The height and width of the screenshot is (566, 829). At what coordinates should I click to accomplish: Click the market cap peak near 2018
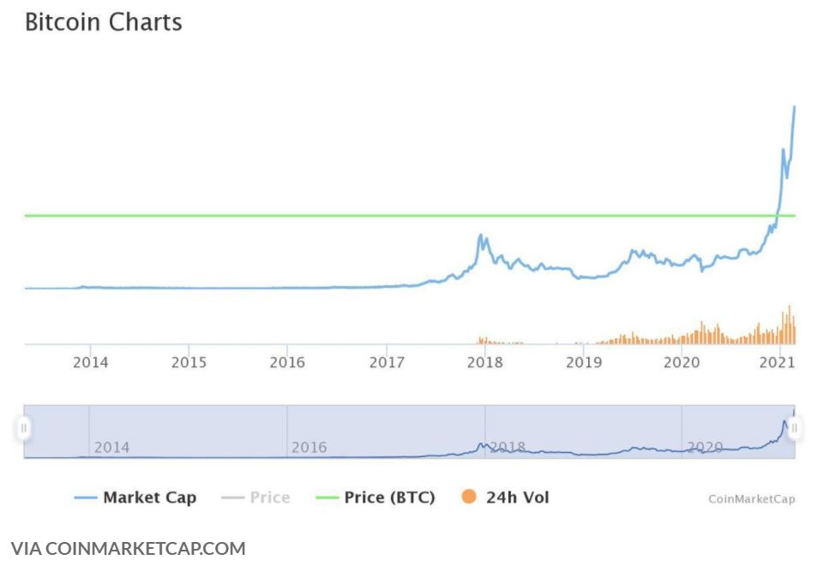point(482,236)
